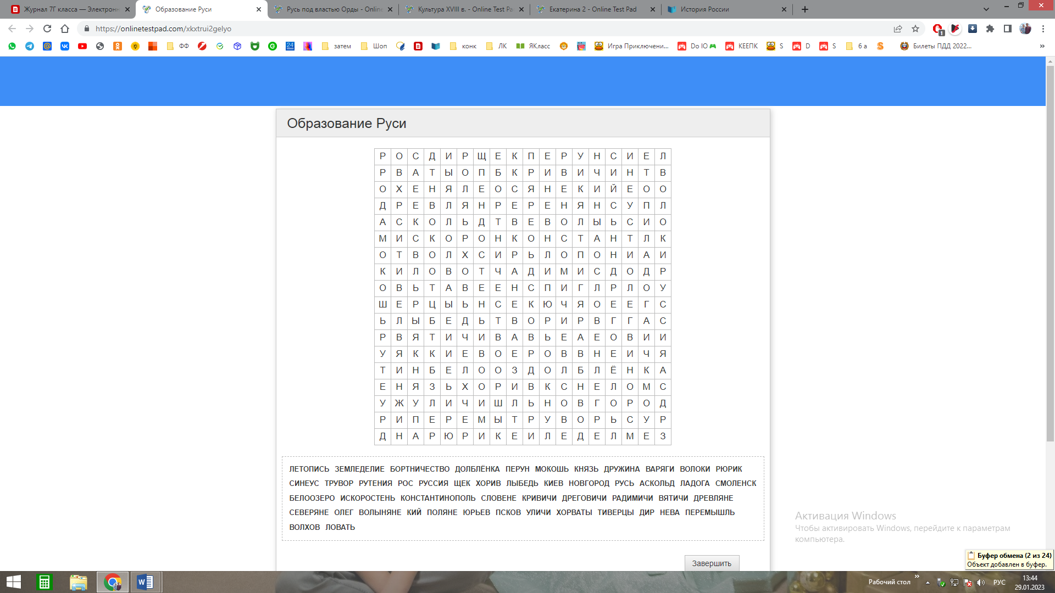Click the Завершить button
Viewport: 1055px width, 593px height.
pos(712,563)
